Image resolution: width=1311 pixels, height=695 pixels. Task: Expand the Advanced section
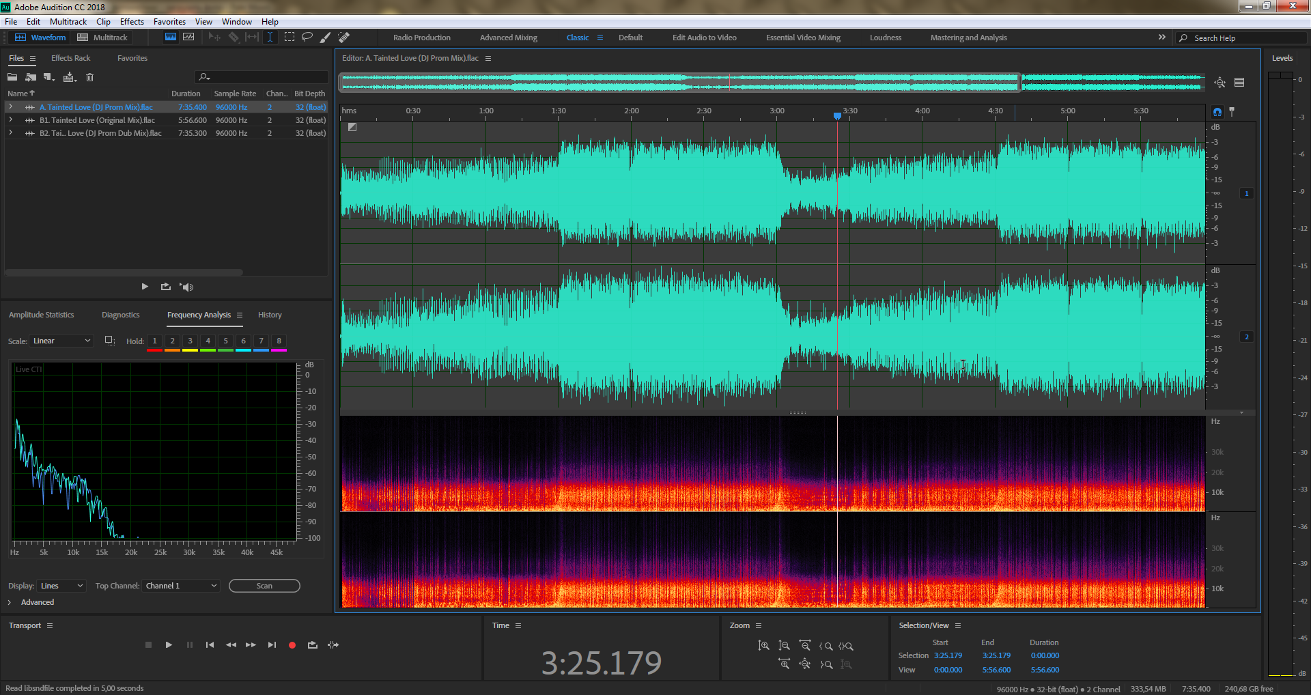[10, 602]
